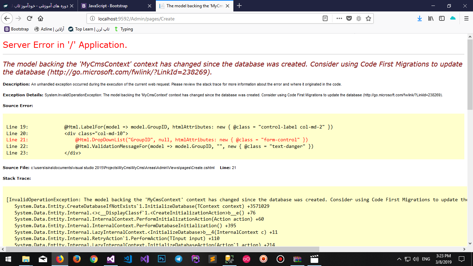The height and width of the screenshot is (266, 473).
Task: Reload the current page
Action: 29,19
